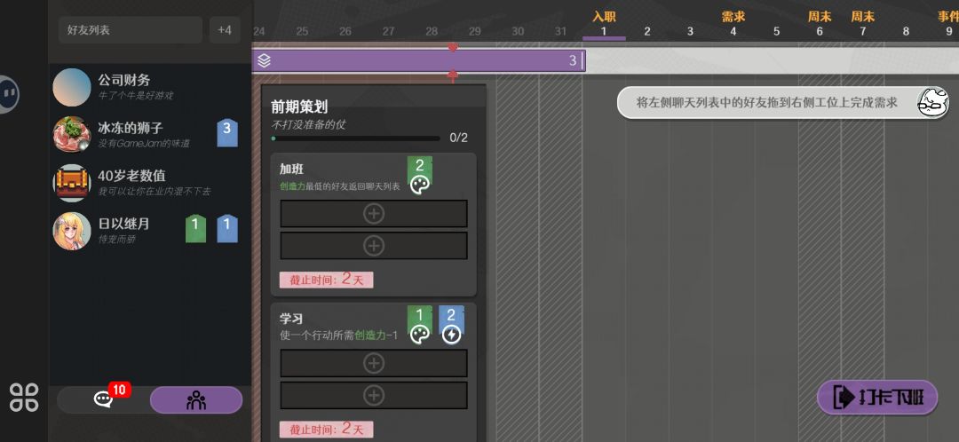Click the blue 1 badge of 日以继月
The height and width of the screenshot is (442, 959).
click(227, 229)
